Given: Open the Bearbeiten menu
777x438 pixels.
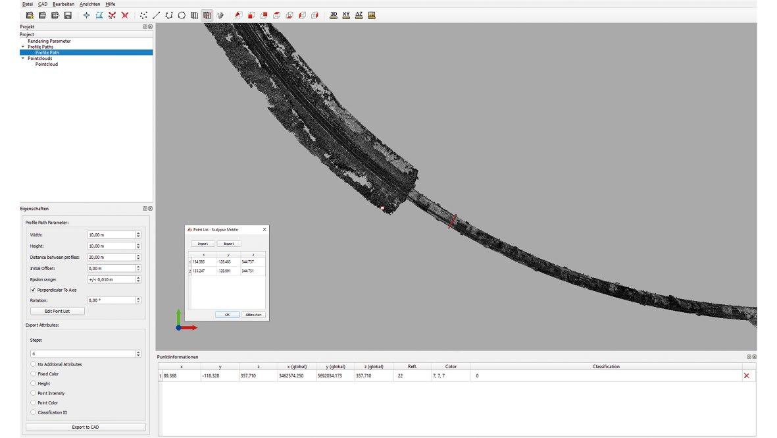Looking at the screenshot, I should (63, 4).
